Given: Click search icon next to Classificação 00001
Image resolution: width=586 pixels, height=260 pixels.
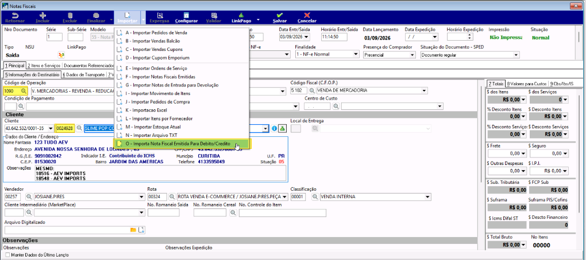Looking at the screenshot, I should [x=315, y=196].
